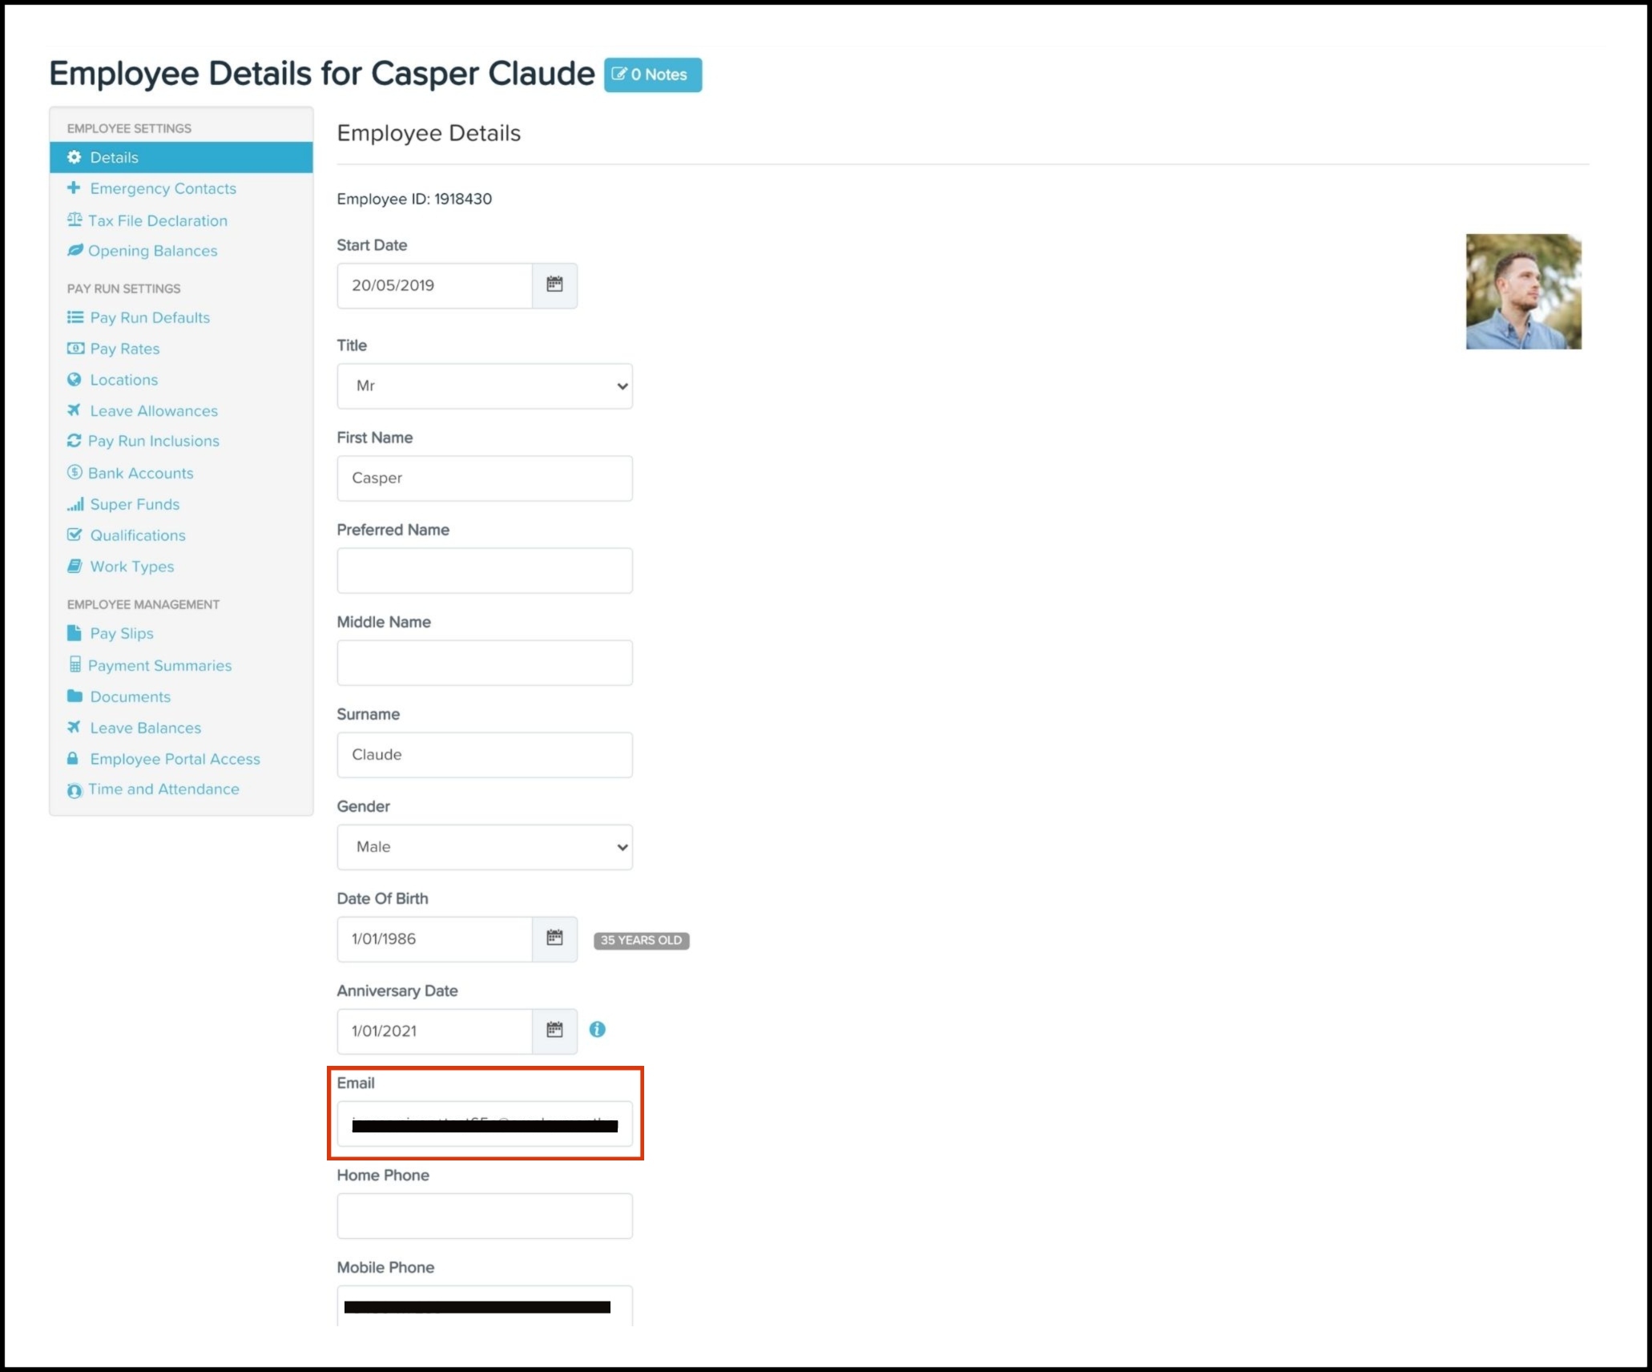This screenshot has width=1652, height=1372.
Task: Focus the Middle Name text field
Action: pos(484,663)
